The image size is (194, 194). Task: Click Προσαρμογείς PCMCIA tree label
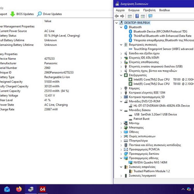[x=144, y=149]
